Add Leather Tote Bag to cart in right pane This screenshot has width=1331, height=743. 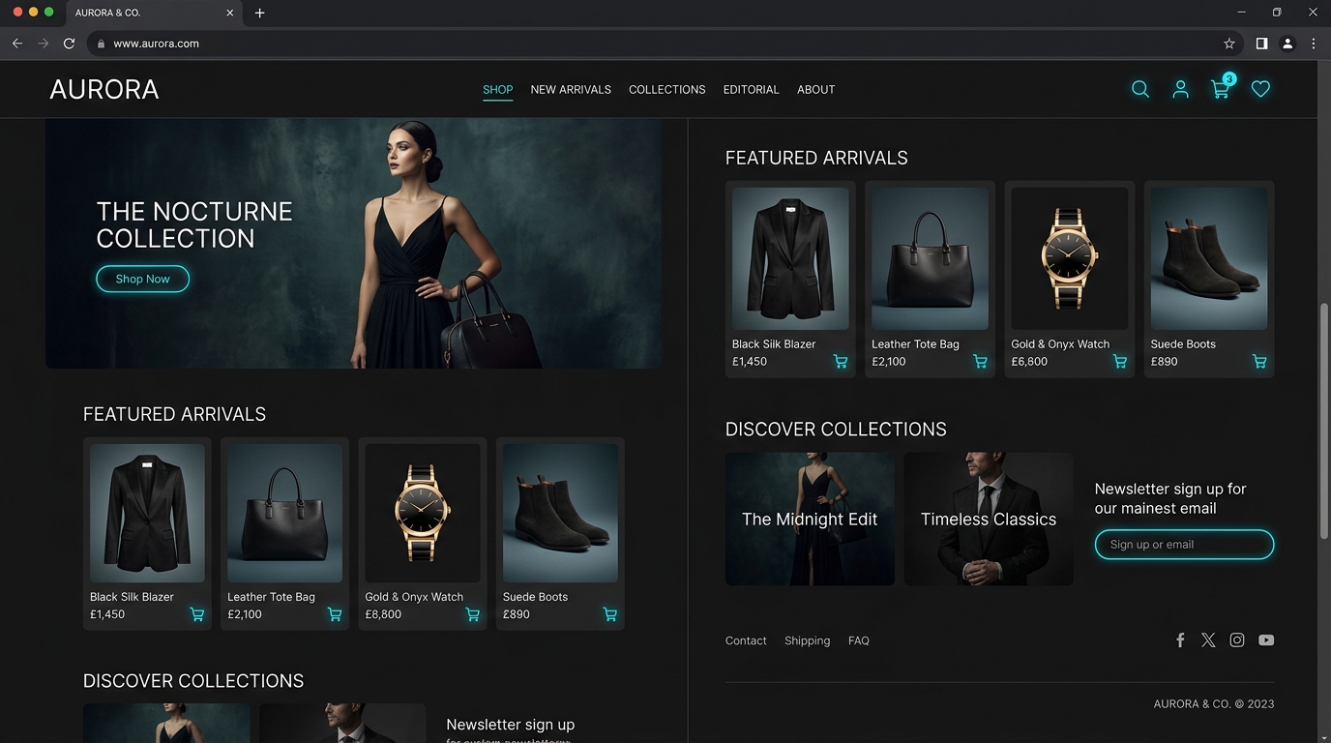pyautogui.click(x=980, y=362)
